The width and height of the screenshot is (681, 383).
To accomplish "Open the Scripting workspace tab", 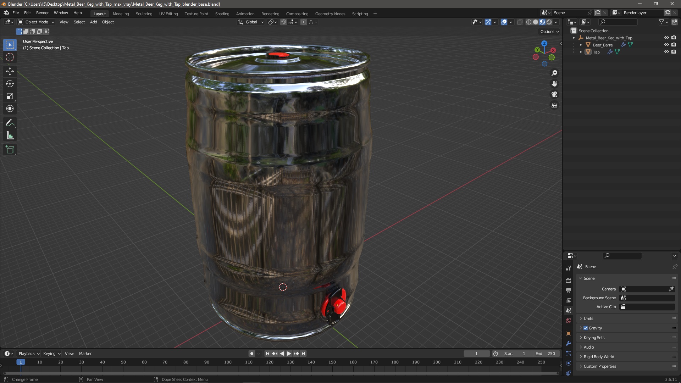I will point(360,13).
